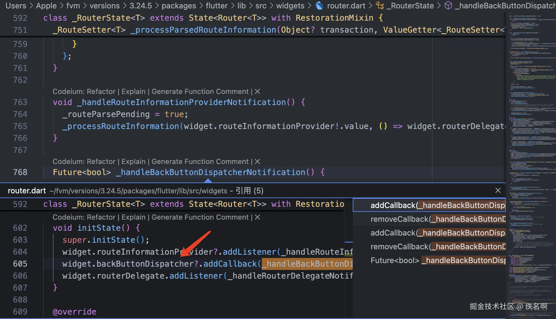Dismiss Codeium lens above line 768
The image size is (556, 319).
point(257,162)
